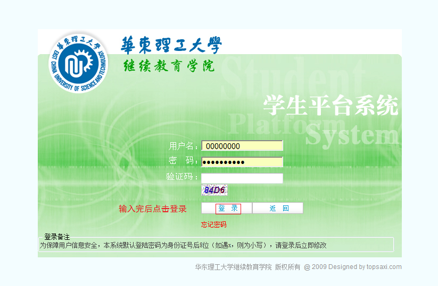Click the East China University round logo
Viewport: 438px width, 286px height.
click(78, 63)
